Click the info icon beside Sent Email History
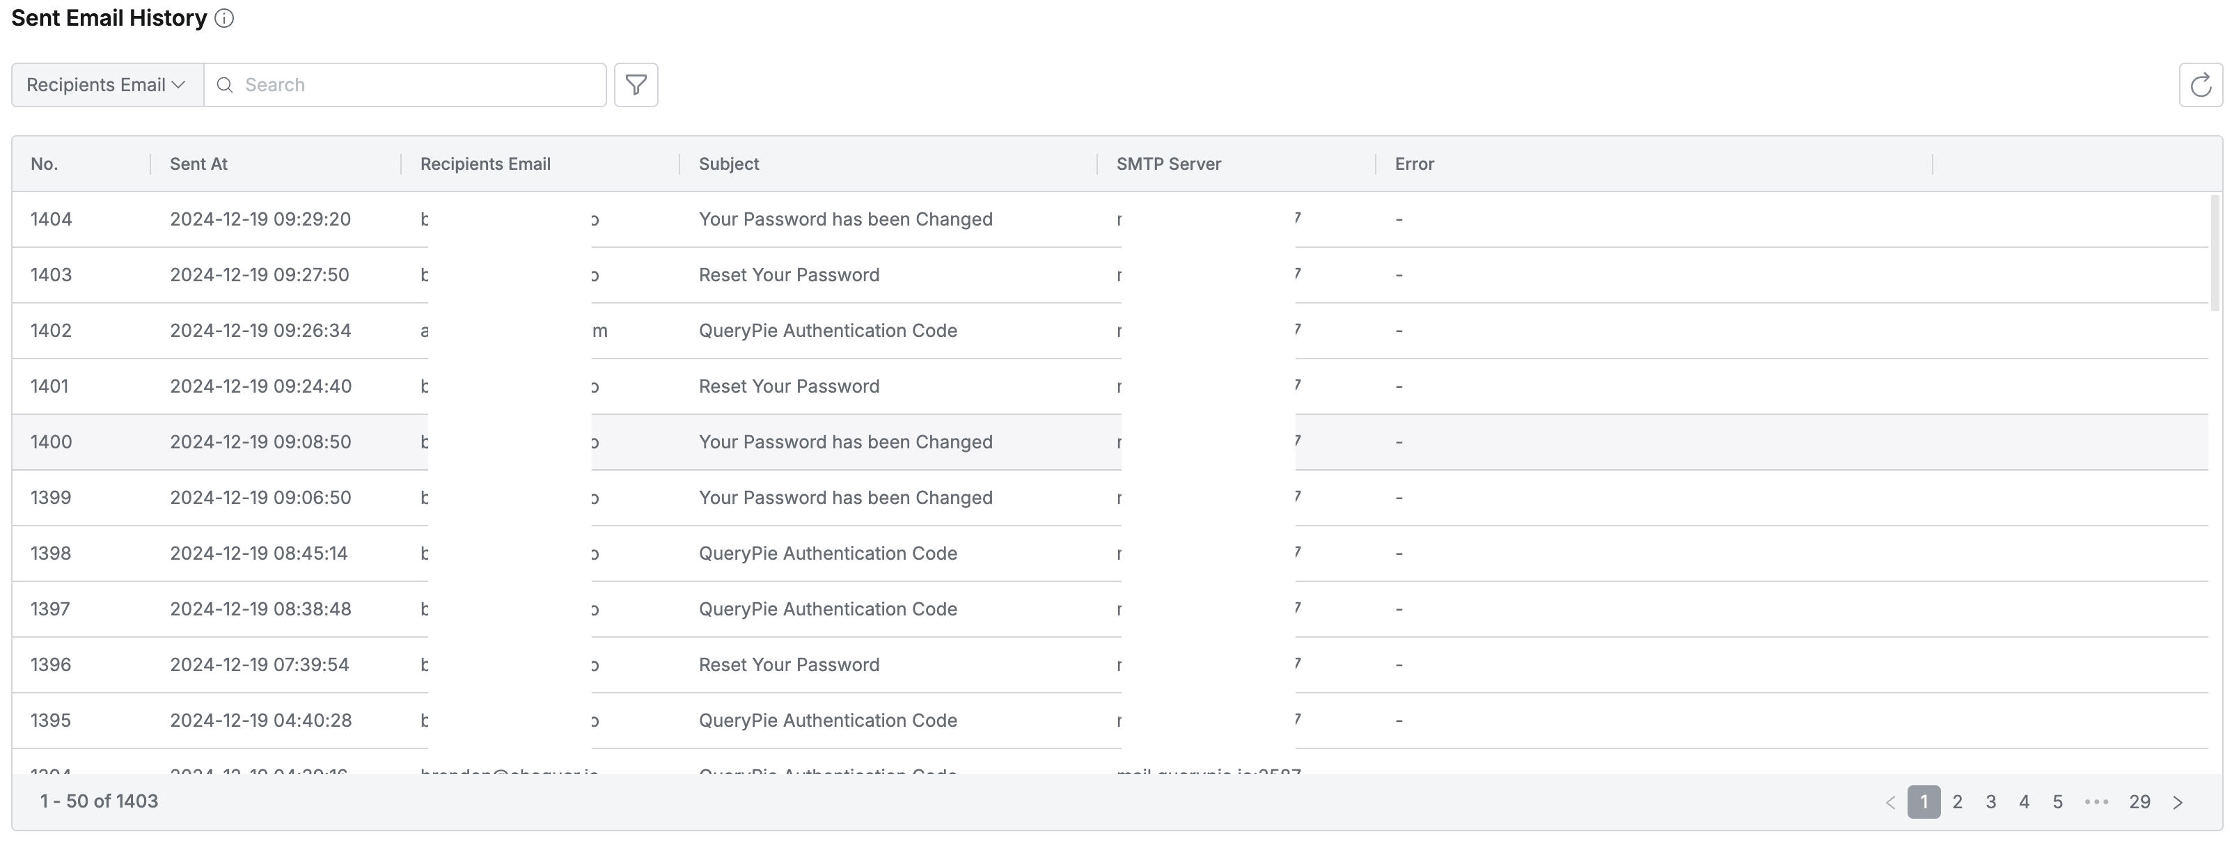 tap(223, 18)
